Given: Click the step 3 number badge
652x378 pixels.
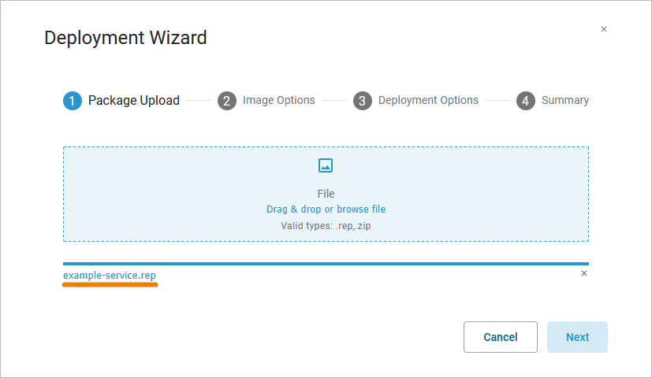Looking at the screenshot, I should point(363,101).
